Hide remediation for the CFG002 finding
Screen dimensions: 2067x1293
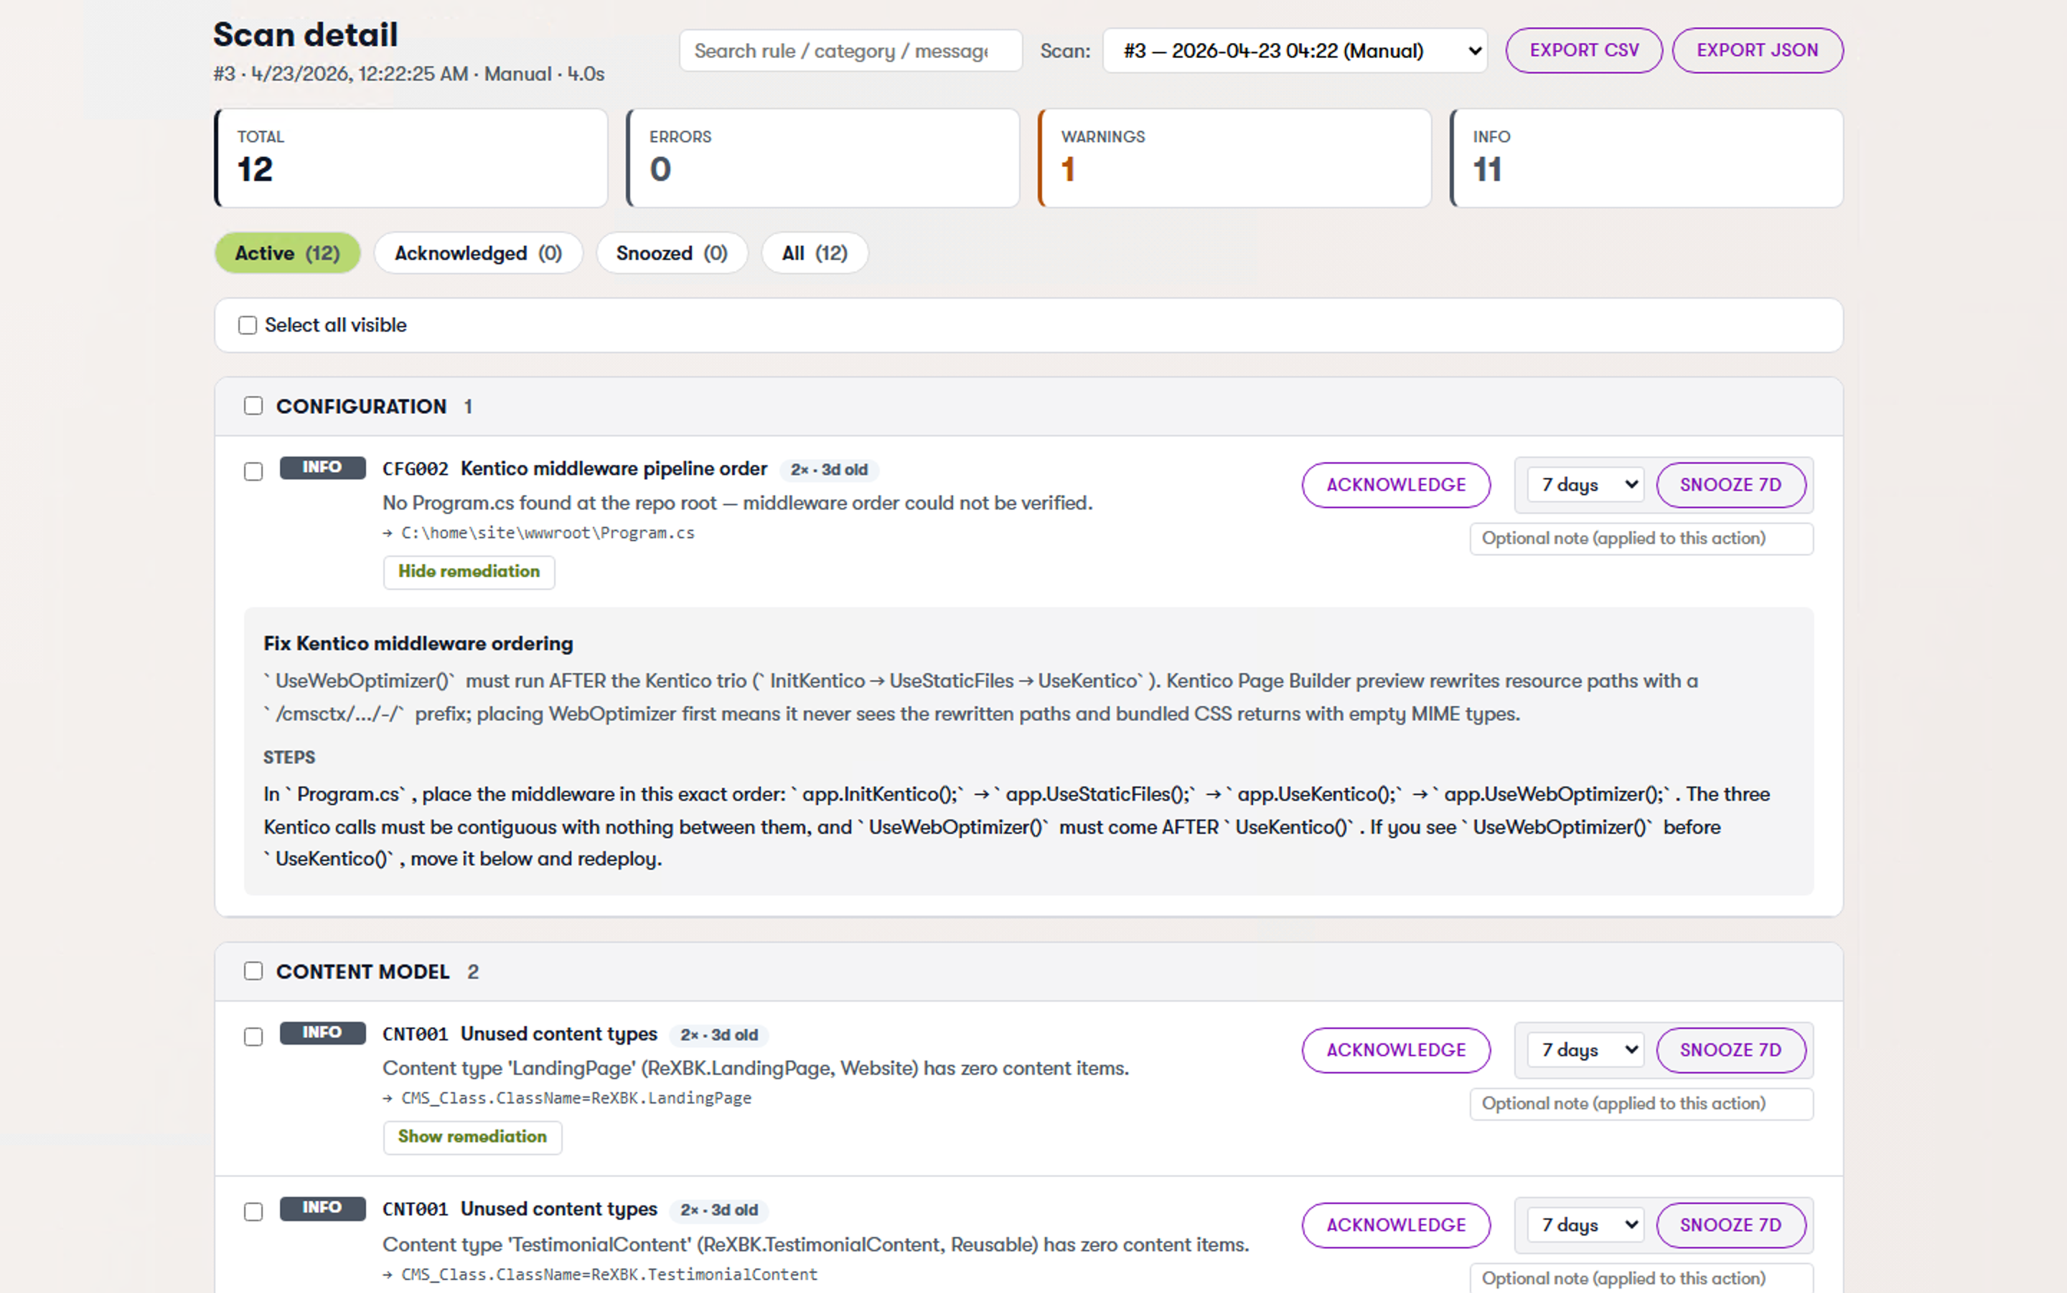pyautogui.click(x=469, y=571)
